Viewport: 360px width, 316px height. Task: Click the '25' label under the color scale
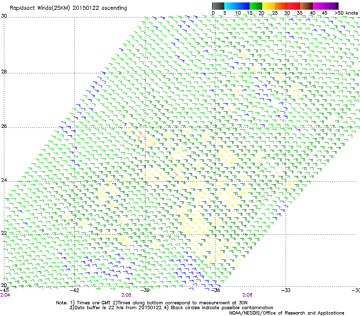coord(275,13)
